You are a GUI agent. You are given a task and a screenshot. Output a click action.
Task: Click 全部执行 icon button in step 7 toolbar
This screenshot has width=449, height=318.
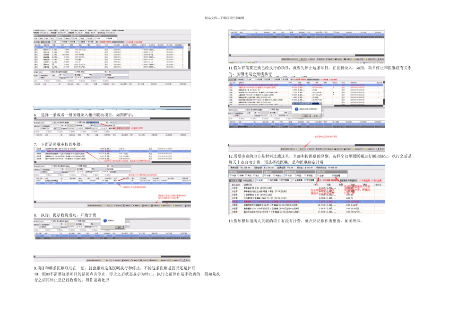[x=178, y=205]
